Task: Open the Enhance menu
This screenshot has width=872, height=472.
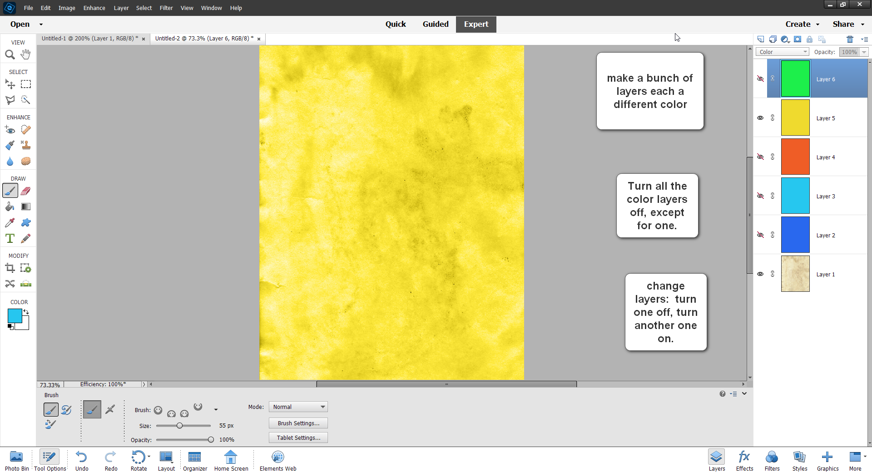Action: 94,8
